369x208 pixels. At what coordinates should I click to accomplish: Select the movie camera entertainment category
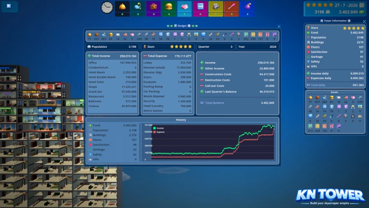[x=216, y=7]
